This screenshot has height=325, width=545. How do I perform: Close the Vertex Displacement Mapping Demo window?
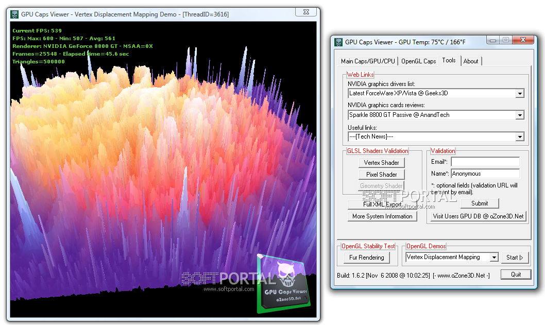coord(306,12)
